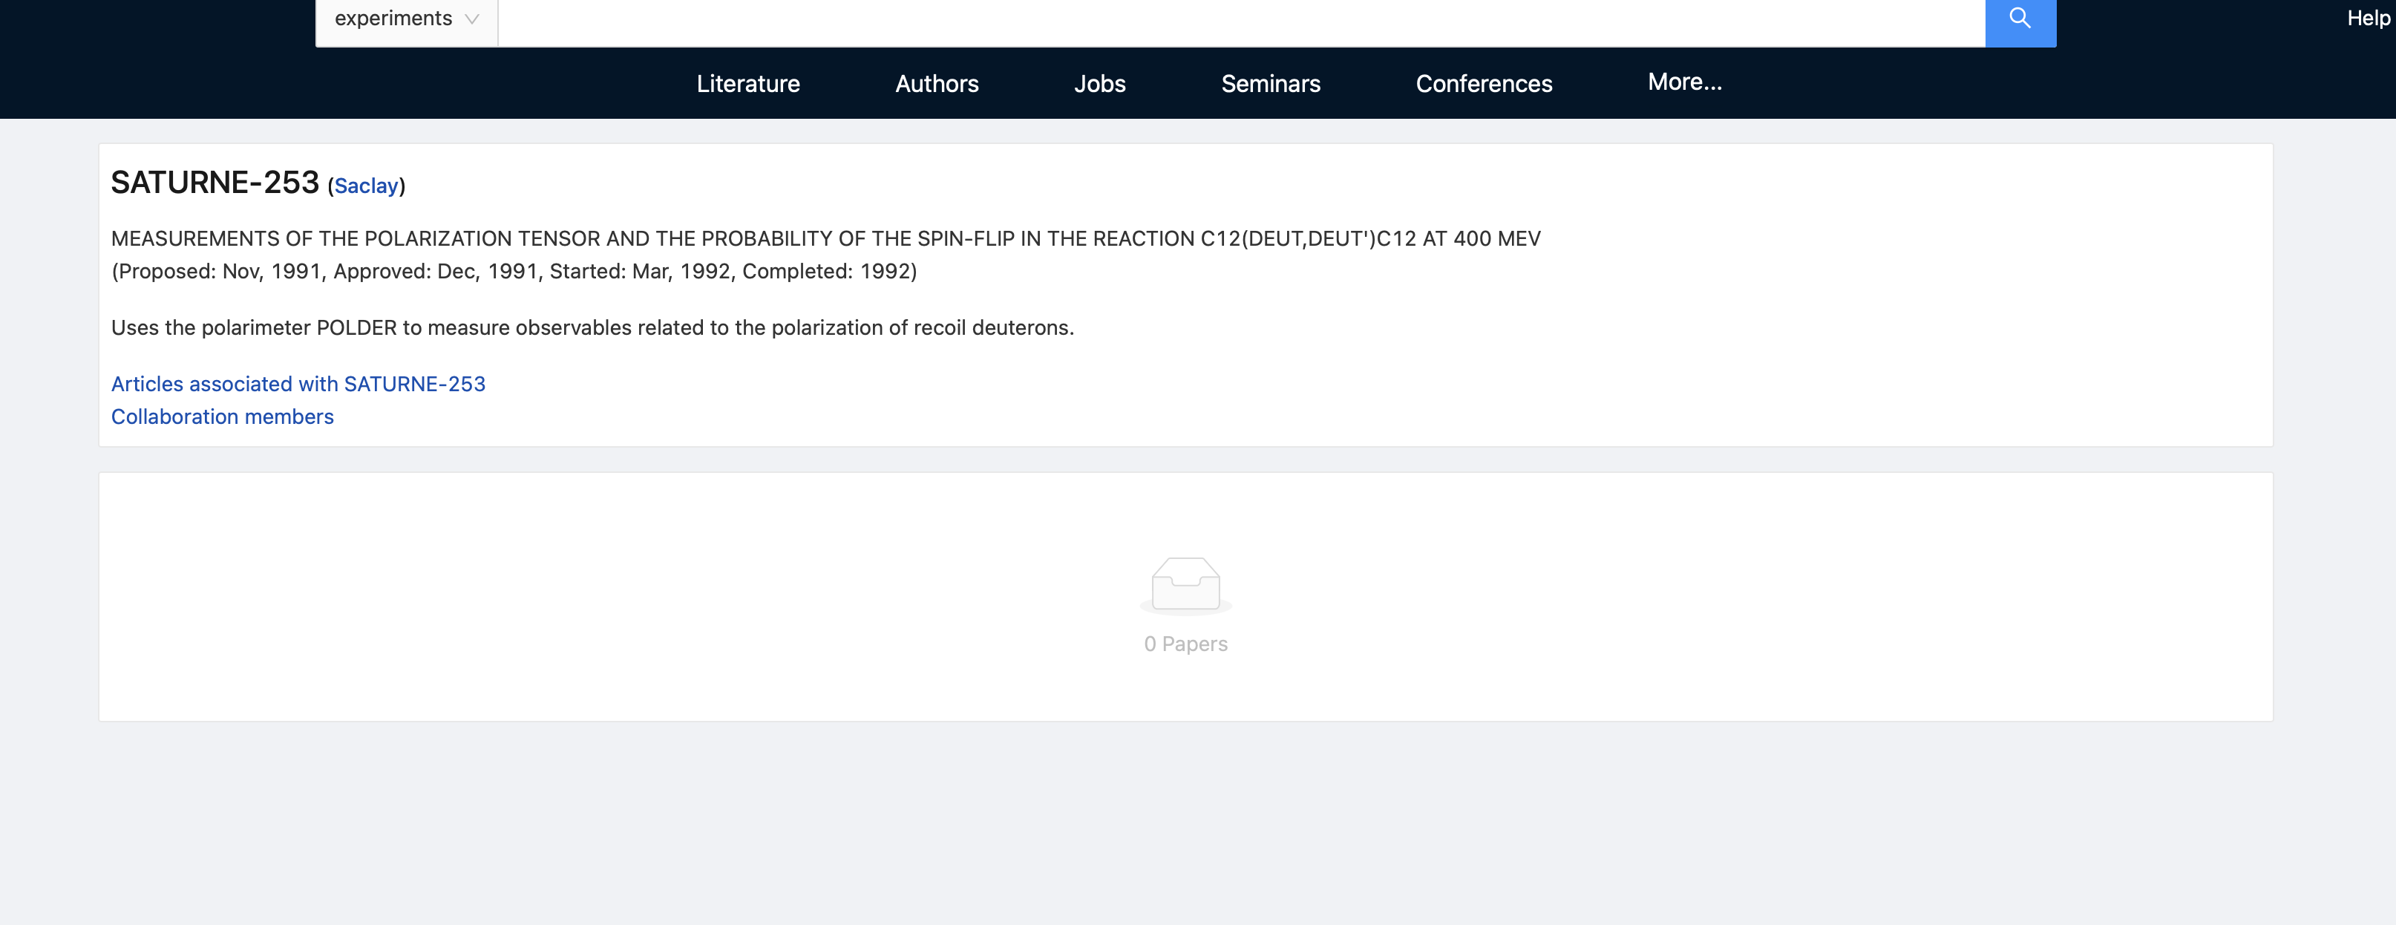Open the Authors section

937,84
